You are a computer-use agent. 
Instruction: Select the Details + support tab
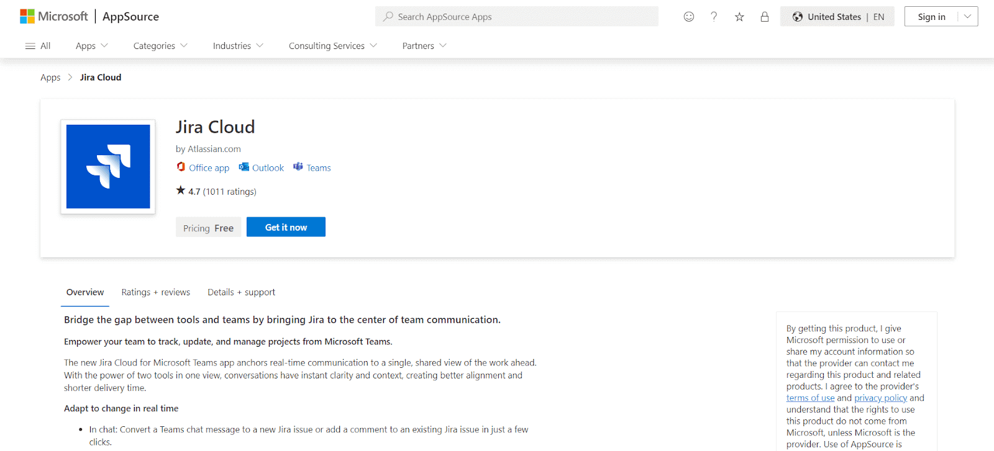pos(241,292)
